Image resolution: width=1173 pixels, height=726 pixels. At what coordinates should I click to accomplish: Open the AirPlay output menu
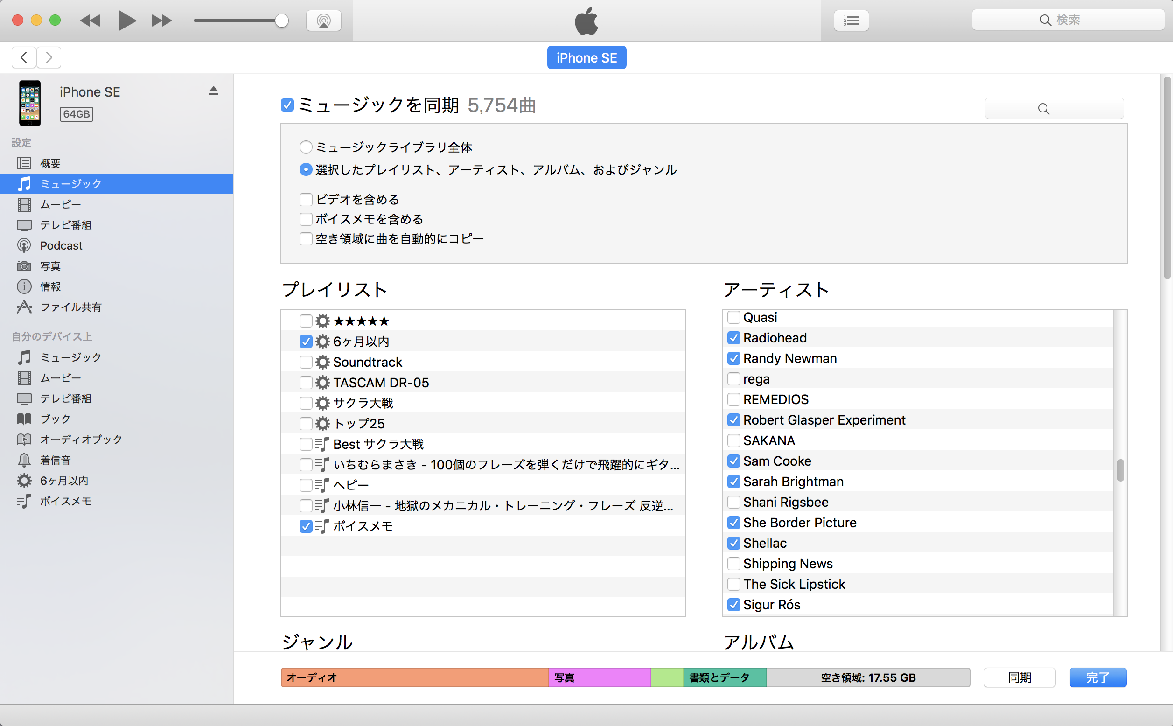click(x=324, y=21)
